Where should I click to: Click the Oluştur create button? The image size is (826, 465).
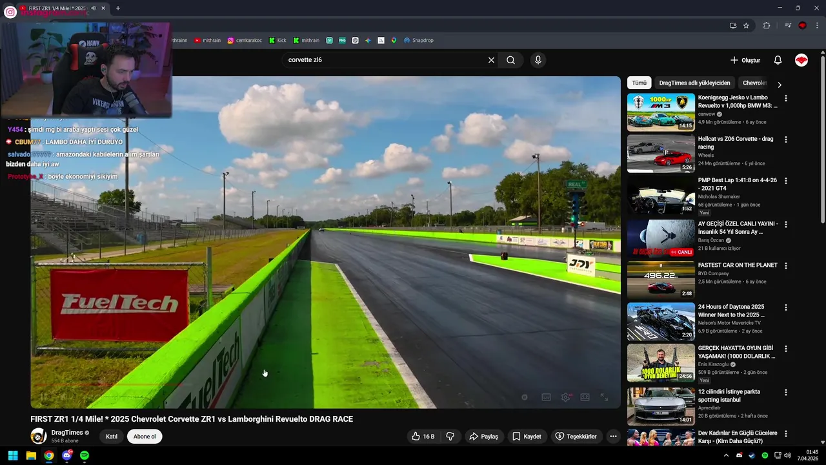coord(745,60)
